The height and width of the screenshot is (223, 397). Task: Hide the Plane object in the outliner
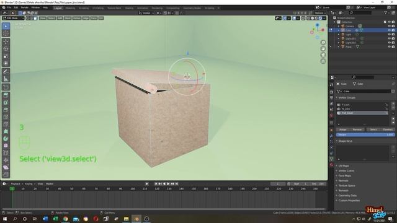pos(389,47)
